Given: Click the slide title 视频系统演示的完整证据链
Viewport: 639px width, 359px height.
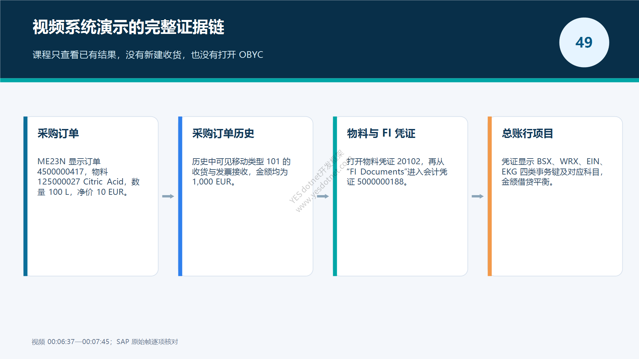Looking at the screenshot, I should (128, 27).
